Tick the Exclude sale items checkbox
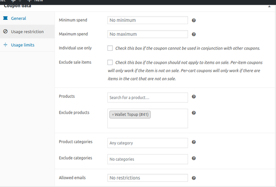276x187 pixels. pos(110,62)
